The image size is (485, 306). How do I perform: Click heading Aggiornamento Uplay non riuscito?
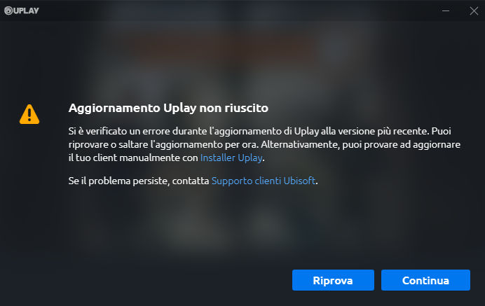click(x=168, y=108)
